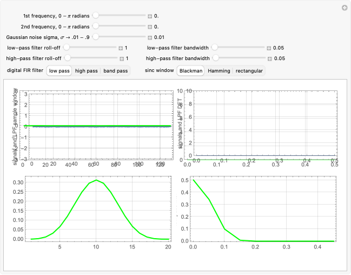
Task: Expand the 2nd frequency slider controls
Action: (x=150, y=27)
